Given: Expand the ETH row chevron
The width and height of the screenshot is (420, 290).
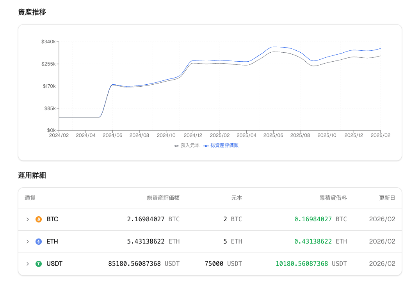Looking at the screenshot, I should coord(28,242).
